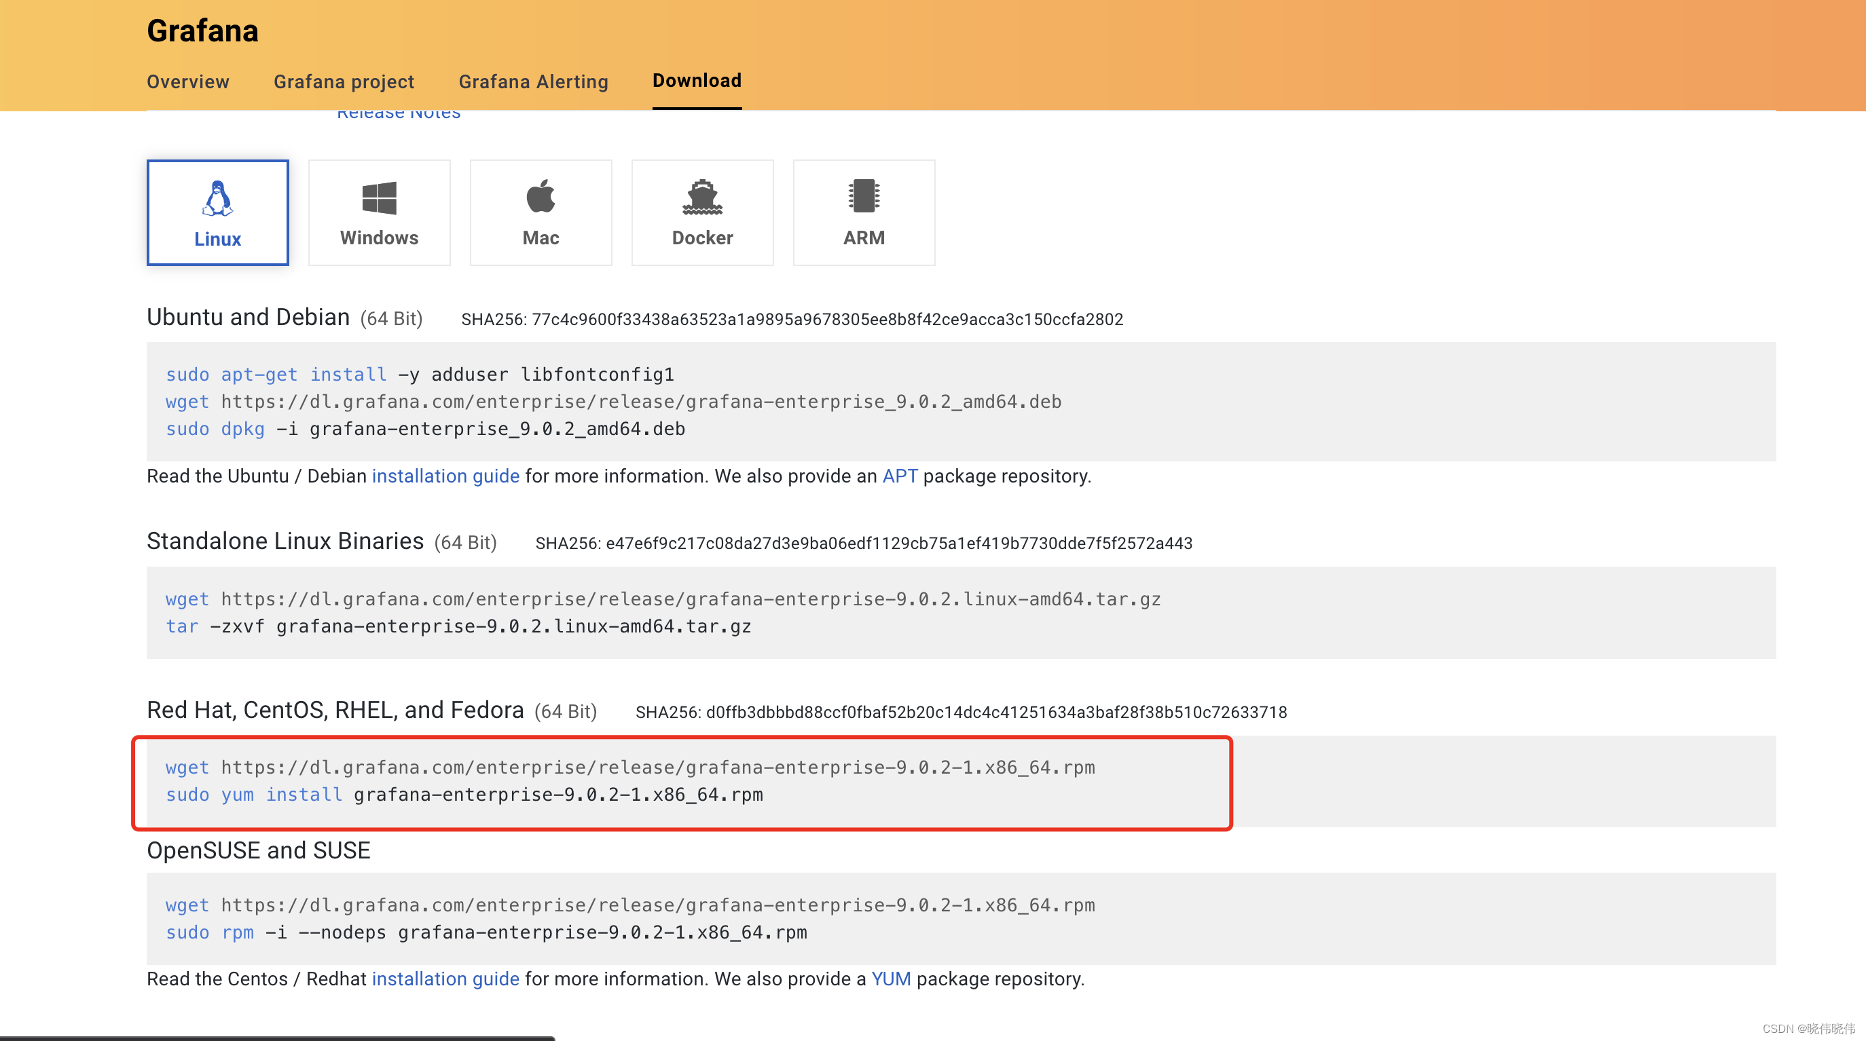Image resolution: width=1866 pixels, height=1041 pixels.
Task: Choose Docker as the download platform
Action: (x=702, y=212)
